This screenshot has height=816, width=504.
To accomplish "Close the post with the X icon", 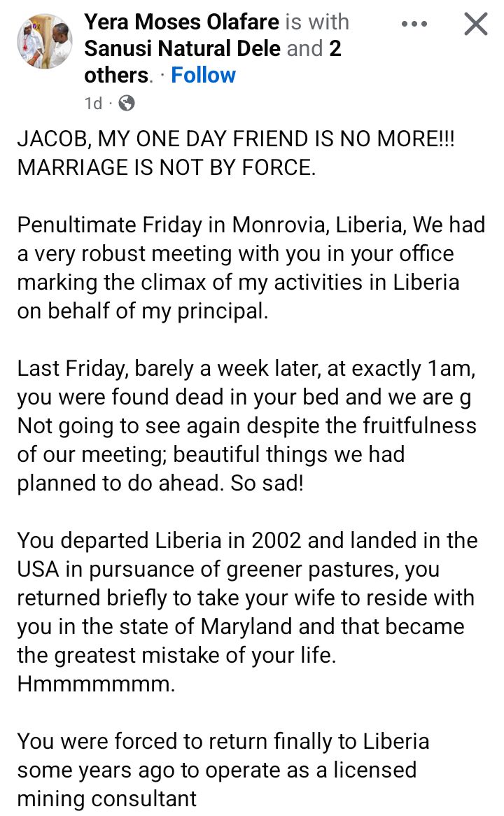I will click(476, 24).
